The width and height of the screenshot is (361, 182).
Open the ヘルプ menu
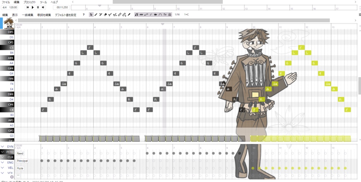(x=54, y=2)
